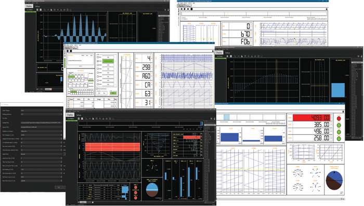Click the padlock icon in the top-right light window
Image resolution: width=364 pixels, height=206 pixels.
[x=327, y=9]
